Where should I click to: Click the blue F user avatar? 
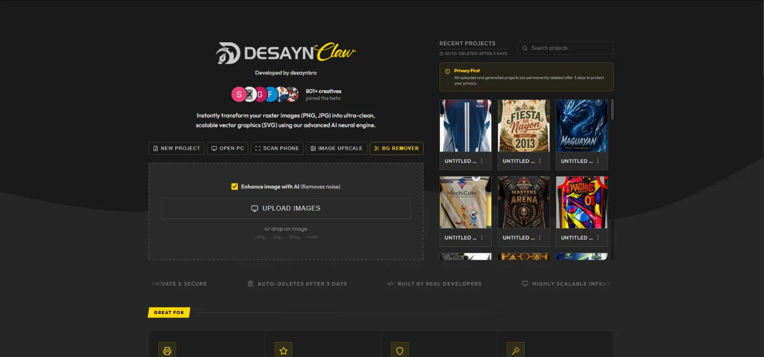[271, 94]
